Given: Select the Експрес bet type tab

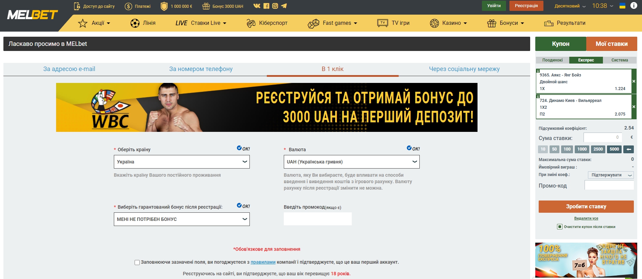Looking at the screenshot, I should point(586,60).
